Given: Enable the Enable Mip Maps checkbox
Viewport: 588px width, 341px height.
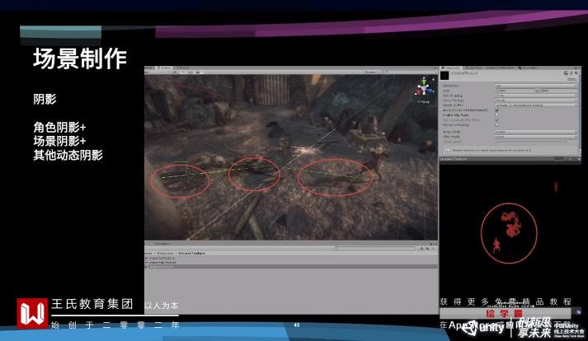Looking at the screenshot, I should point(497,115).
